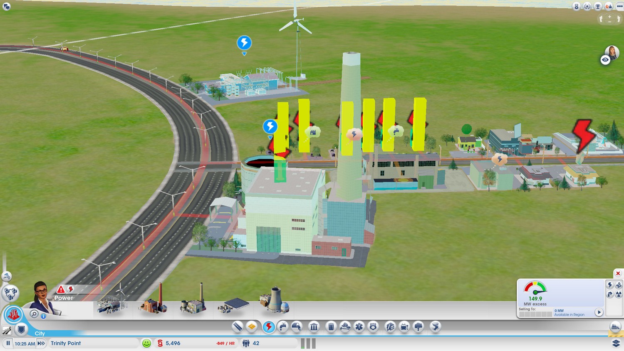The height and width of the screenshot is (351, 624).
Task: Open the Government columns building menu
Action: pyautogui.click(x=314, y=327)
